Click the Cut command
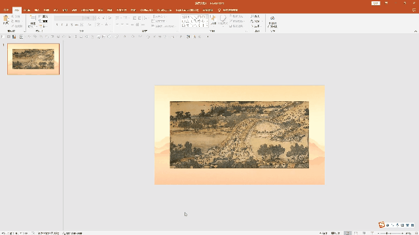The image size is (419, 235). coord(16,16)
